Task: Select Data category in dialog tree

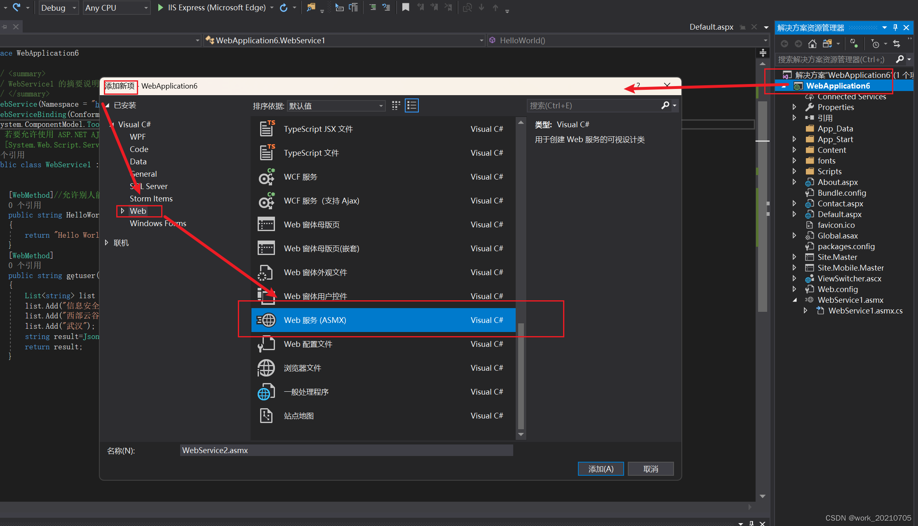Action: [138, 161]
